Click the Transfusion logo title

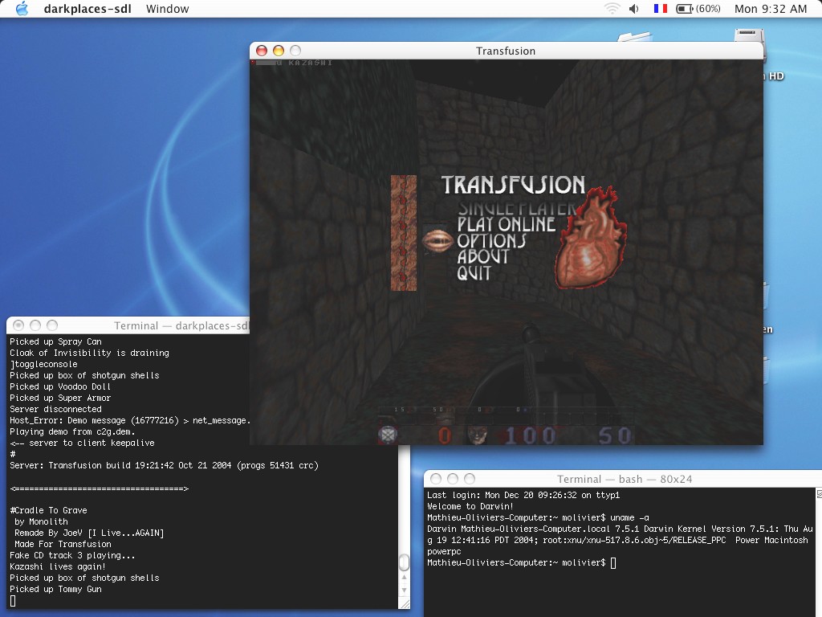(x=513, y=185)
